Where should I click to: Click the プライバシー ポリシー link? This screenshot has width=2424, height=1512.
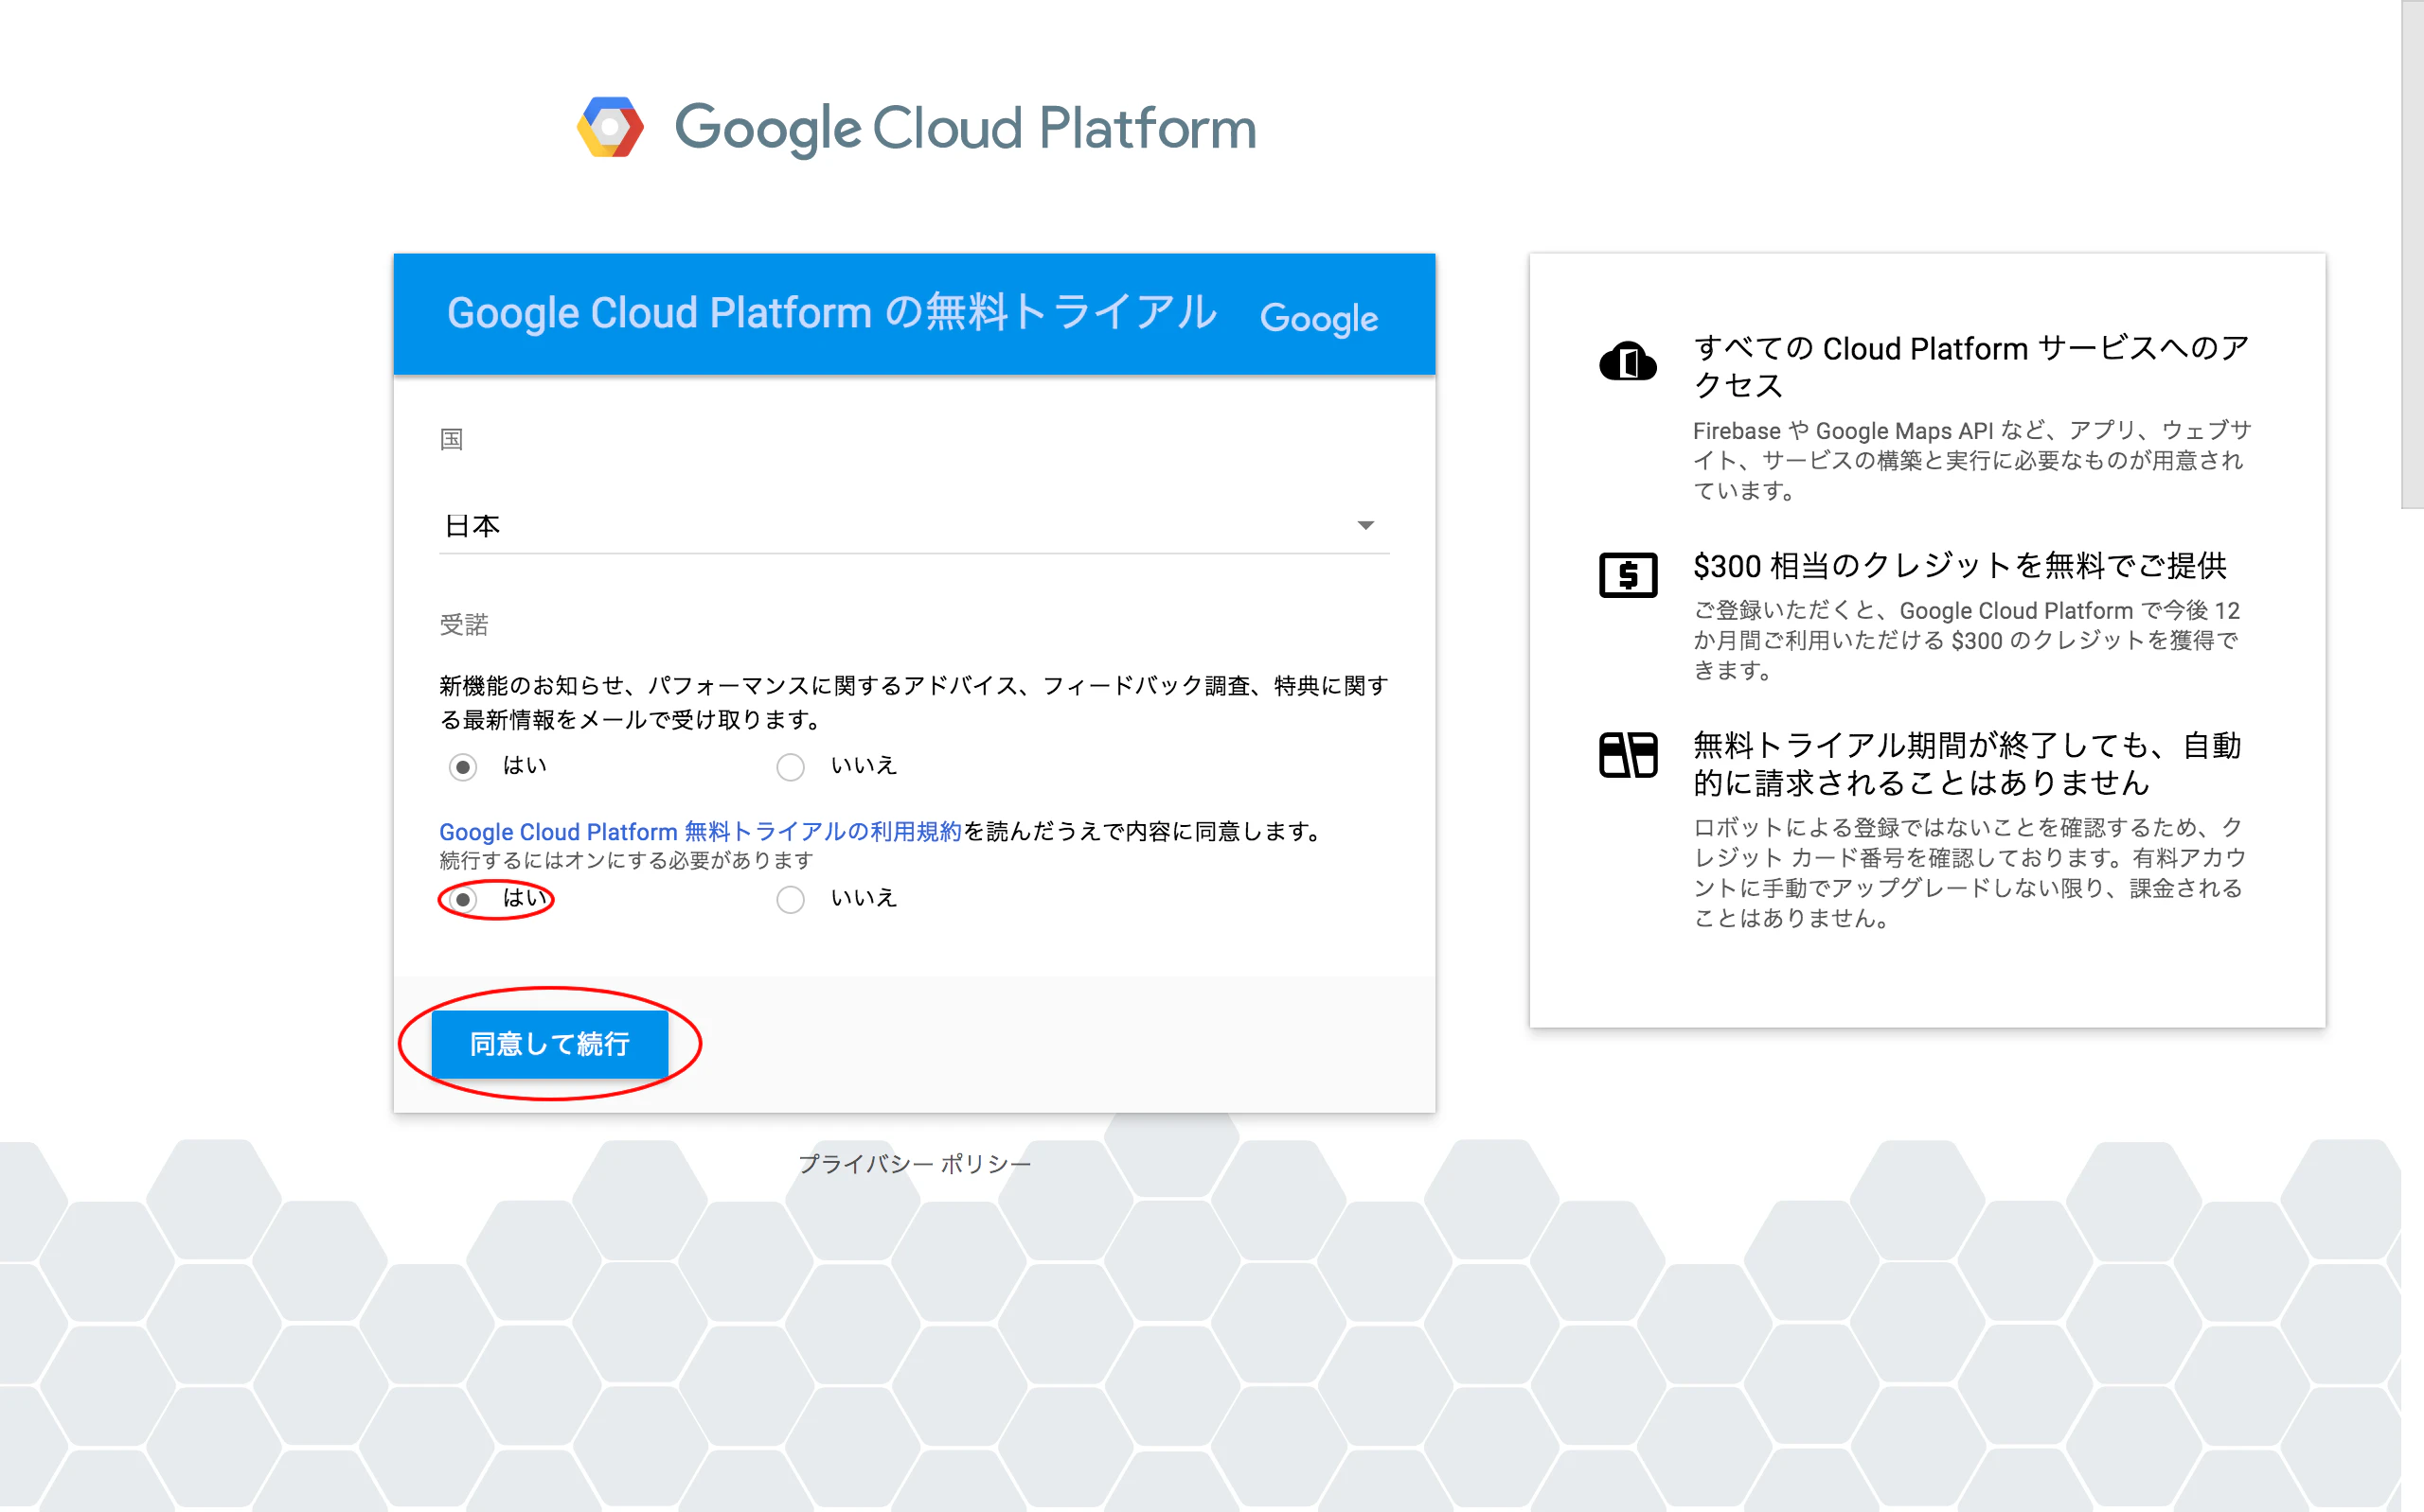pyautogui.click(x=914, y=1163)
